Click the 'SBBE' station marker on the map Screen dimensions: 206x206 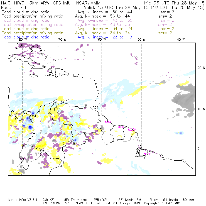point(147,154)
